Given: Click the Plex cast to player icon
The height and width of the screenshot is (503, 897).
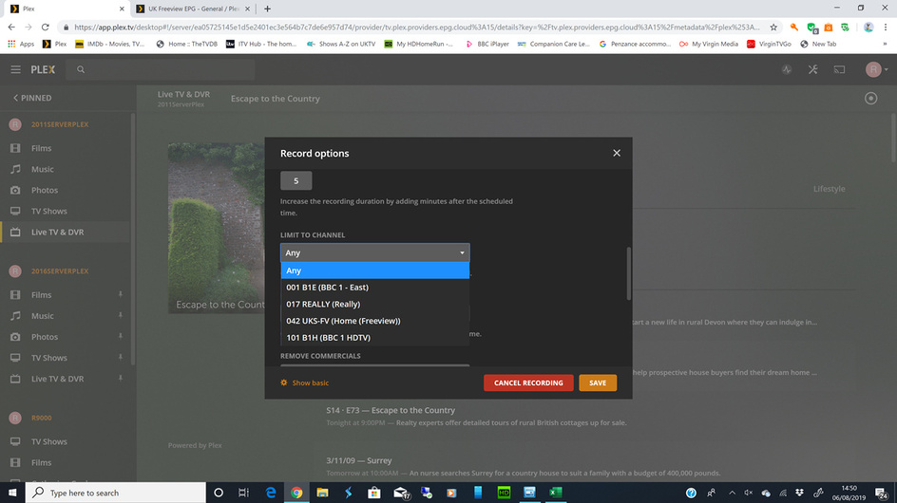Looking at the screenshot, I should [839, 69].
